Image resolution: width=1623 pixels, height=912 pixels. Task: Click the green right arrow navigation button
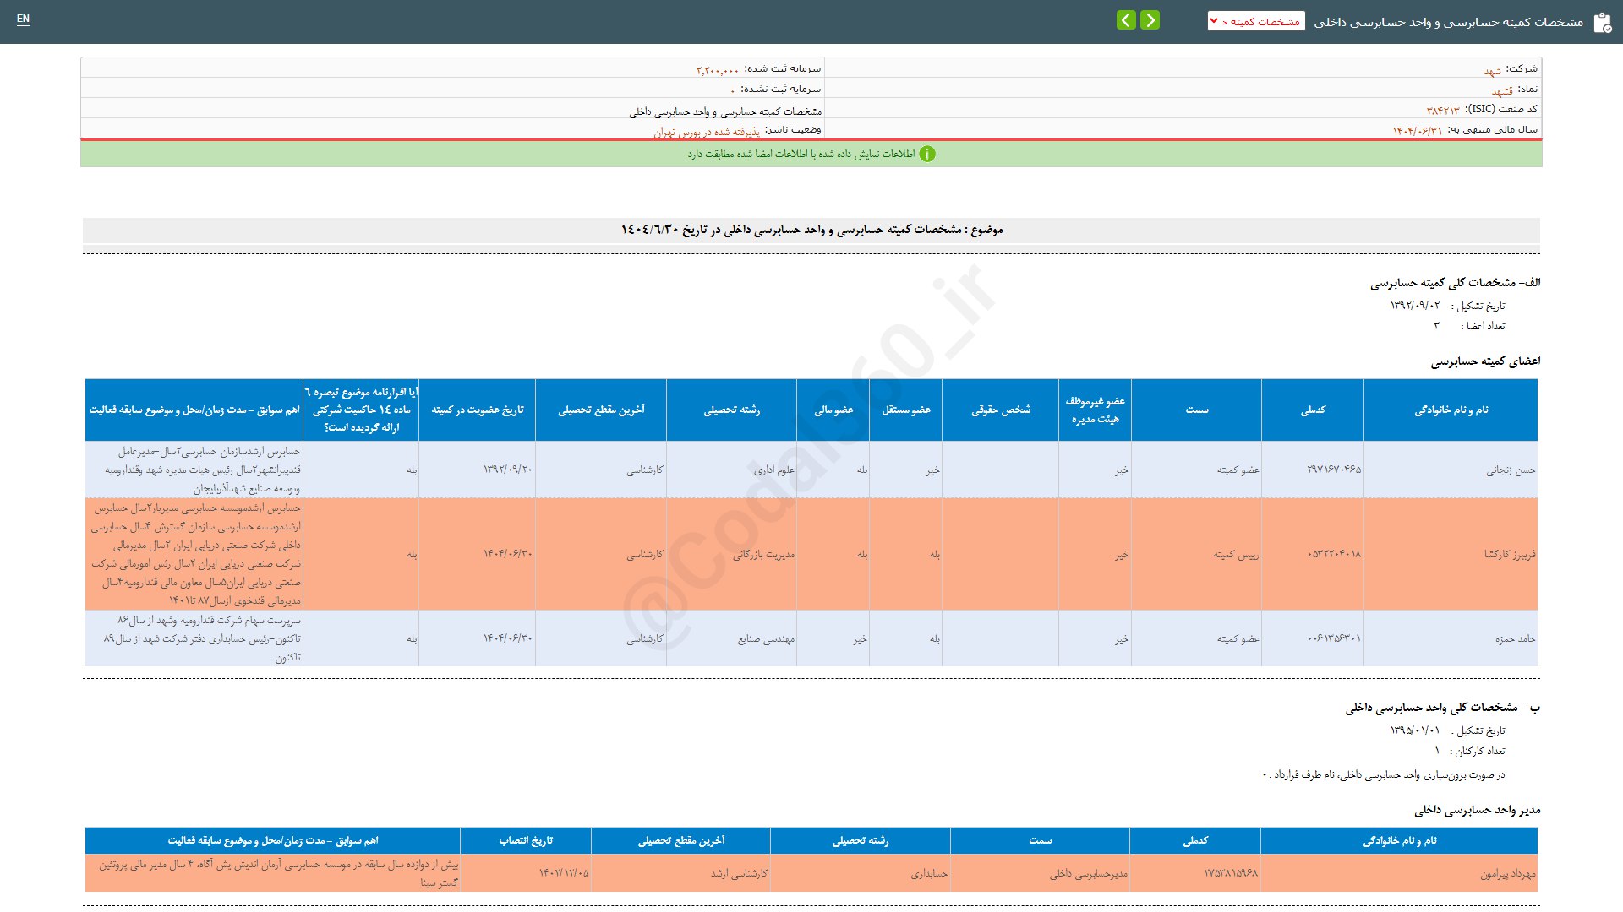[x=1150, y=20]
